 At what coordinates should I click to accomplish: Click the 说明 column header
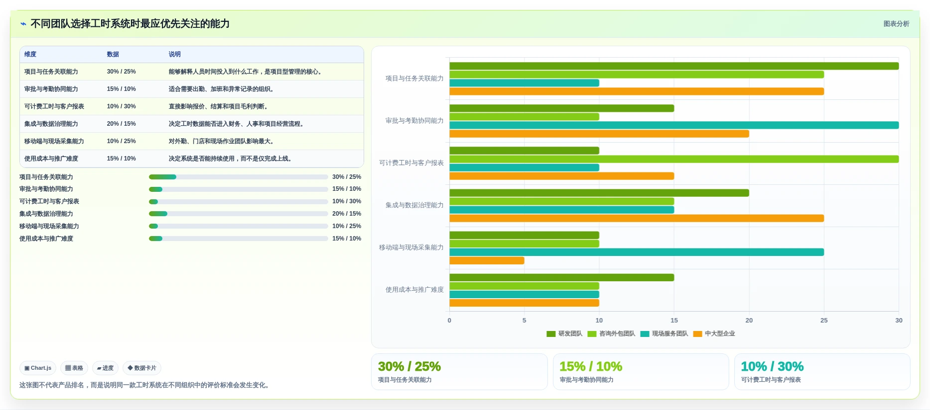[175, 54]
